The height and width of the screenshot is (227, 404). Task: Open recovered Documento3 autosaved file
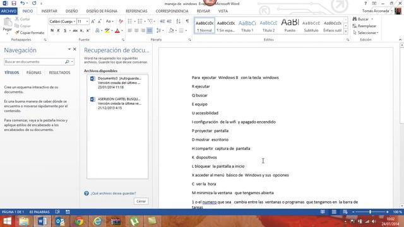coord(117,83)
